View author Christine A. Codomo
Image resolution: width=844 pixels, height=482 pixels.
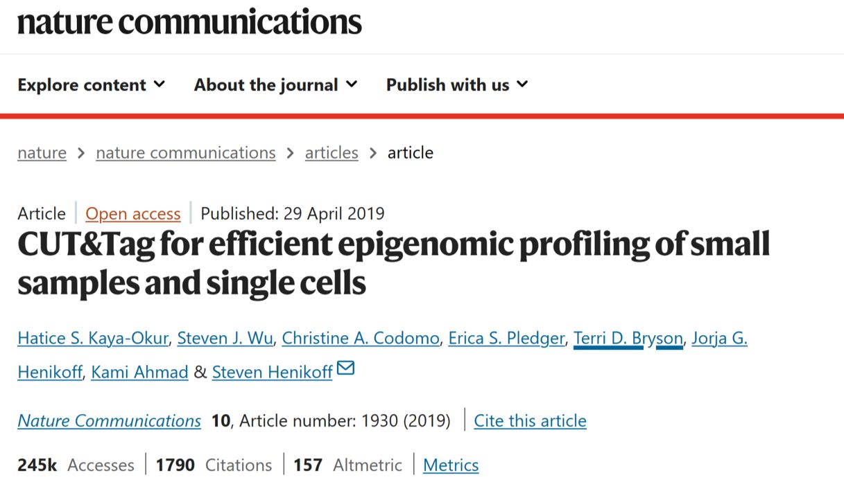tap(361, 339)
